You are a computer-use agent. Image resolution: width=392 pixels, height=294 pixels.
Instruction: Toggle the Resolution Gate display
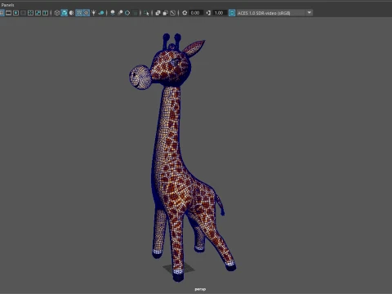[16, 13]
